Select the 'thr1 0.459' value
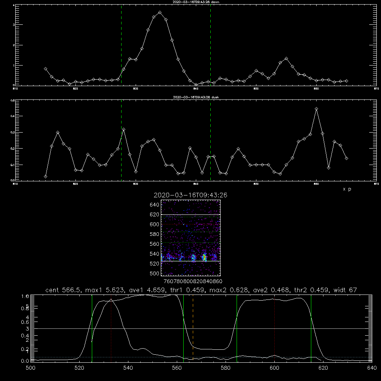Screen dimensions: 381x381 (187, 290)
